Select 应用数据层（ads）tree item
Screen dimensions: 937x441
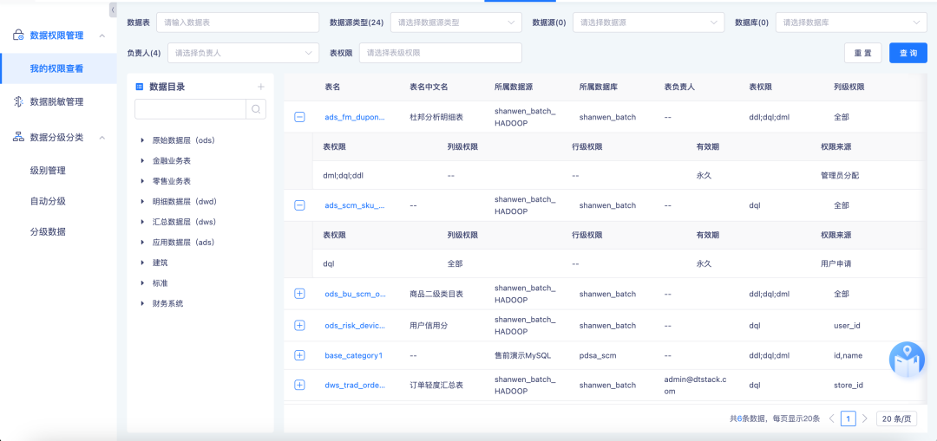tap(183, 243)
